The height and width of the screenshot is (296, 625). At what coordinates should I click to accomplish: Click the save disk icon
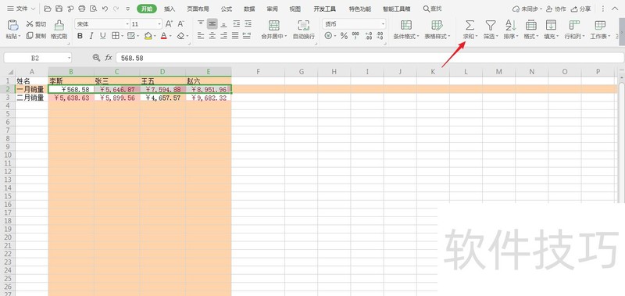pos(59,9)
